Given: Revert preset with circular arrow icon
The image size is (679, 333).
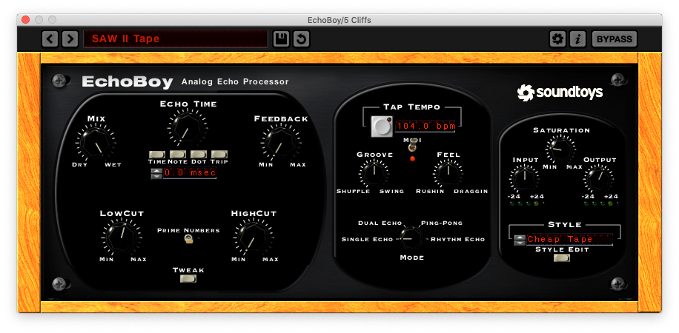Looking at the screenshot, I should pyautogui.click(x=301, y=39).
